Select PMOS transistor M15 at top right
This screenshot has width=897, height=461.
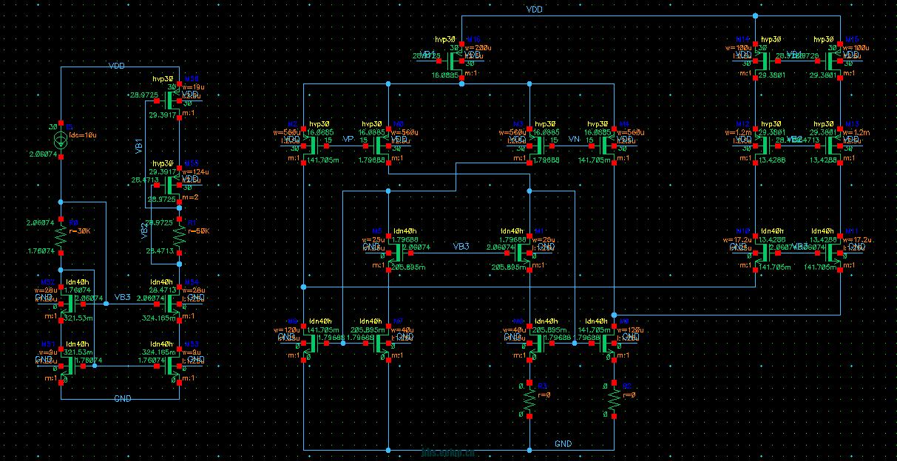point(834,59)
